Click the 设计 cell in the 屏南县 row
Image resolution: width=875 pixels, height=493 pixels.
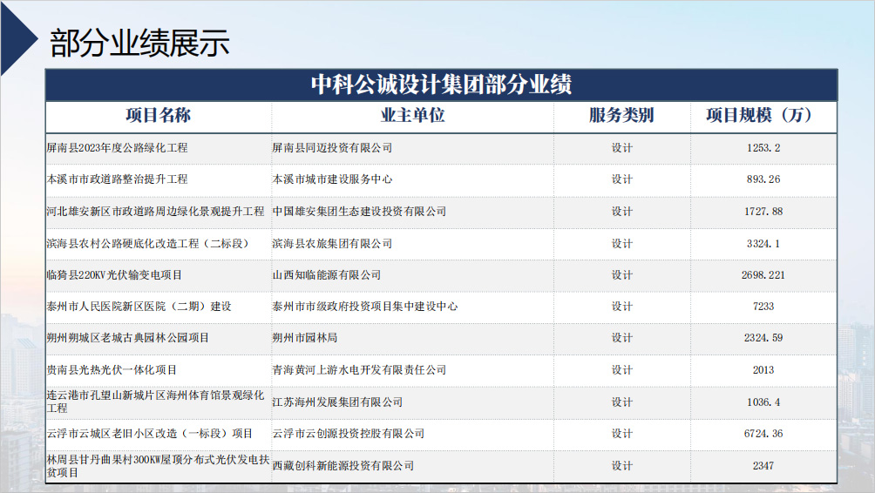point(621,148)
